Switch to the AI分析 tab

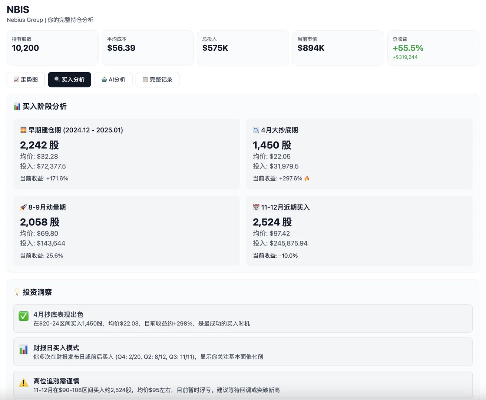(113, 80)
